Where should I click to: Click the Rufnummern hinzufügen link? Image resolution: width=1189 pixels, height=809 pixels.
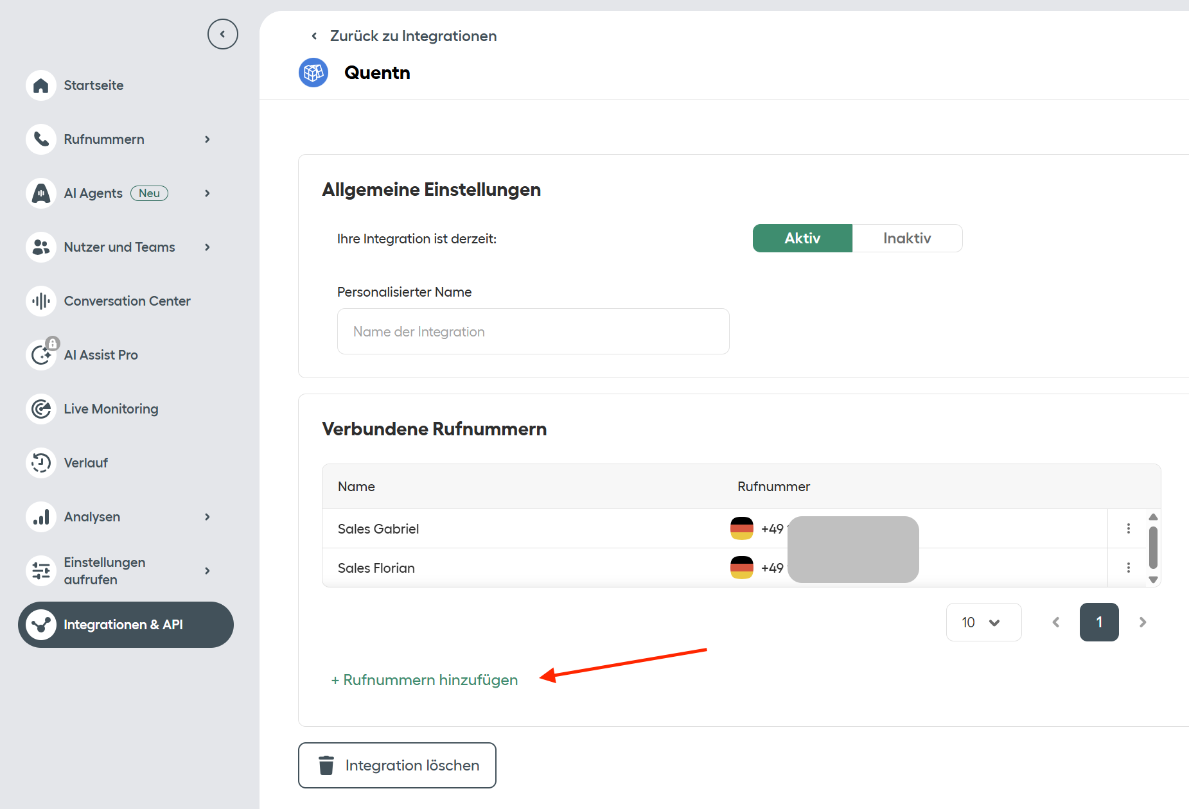pos(425,680)
